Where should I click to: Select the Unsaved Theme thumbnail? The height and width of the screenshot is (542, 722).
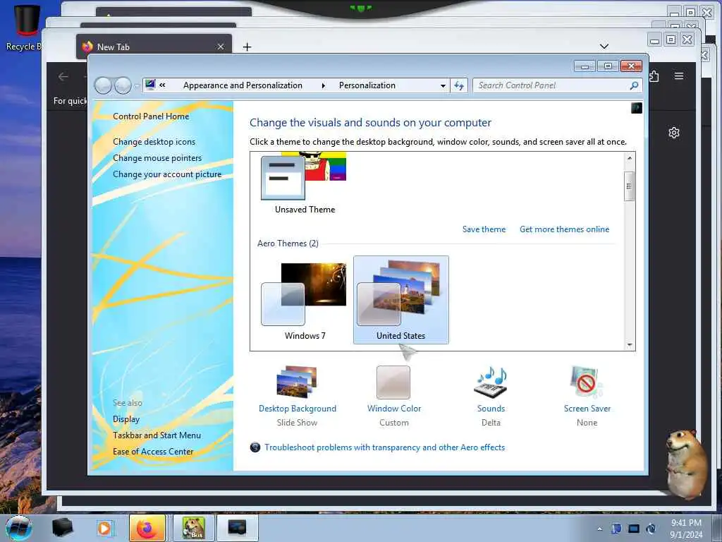point(305,183)
